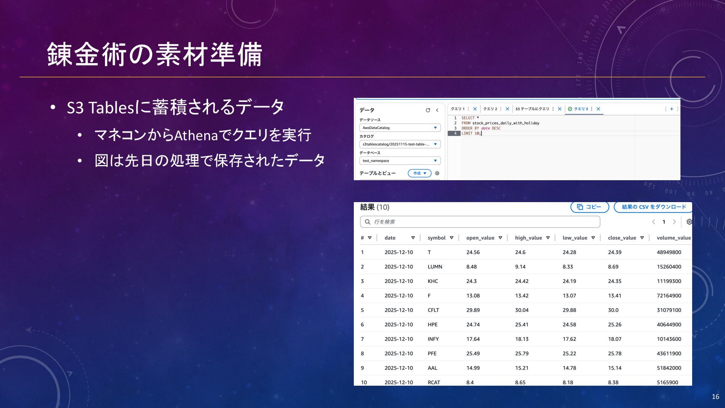Open settings gear for テーブルとビュー
Screen dimensions: 725x408
coord(437,173)
